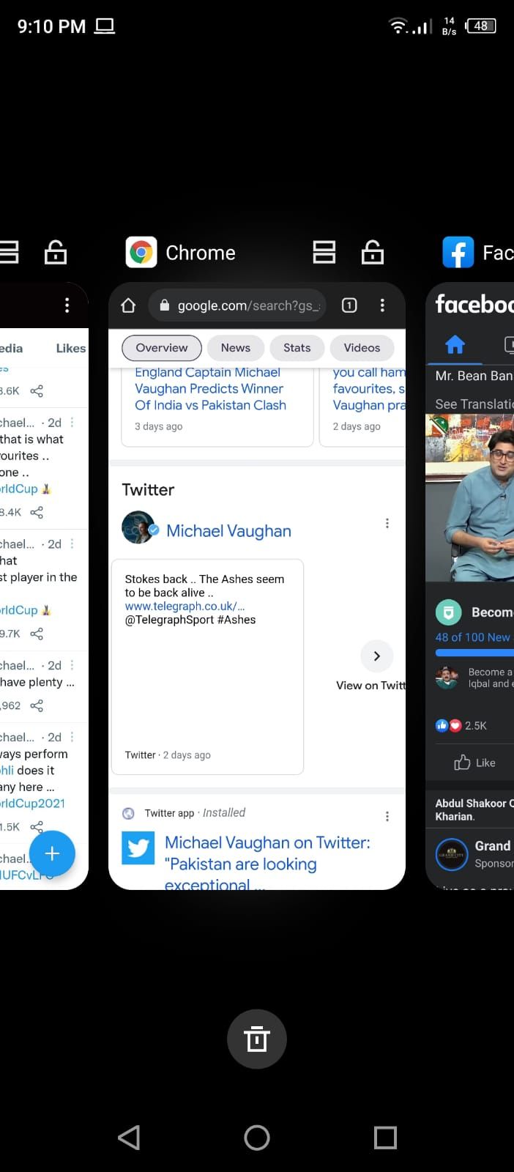This screenshot has width=514, height=1172.
Task: Tap View on Twitter link
Action: [x=370, y=686]
